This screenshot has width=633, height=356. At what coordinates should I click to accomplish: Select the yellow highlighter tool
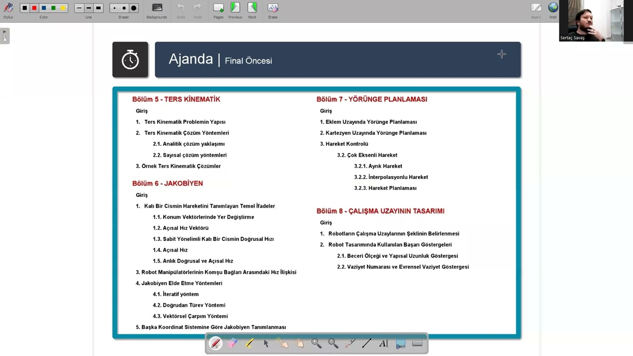249,343
